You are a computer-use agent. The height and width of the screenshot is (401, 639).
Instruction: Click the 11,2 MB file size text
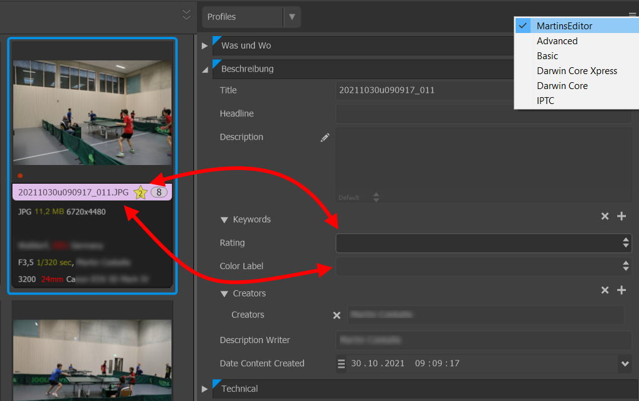point(49,212)
